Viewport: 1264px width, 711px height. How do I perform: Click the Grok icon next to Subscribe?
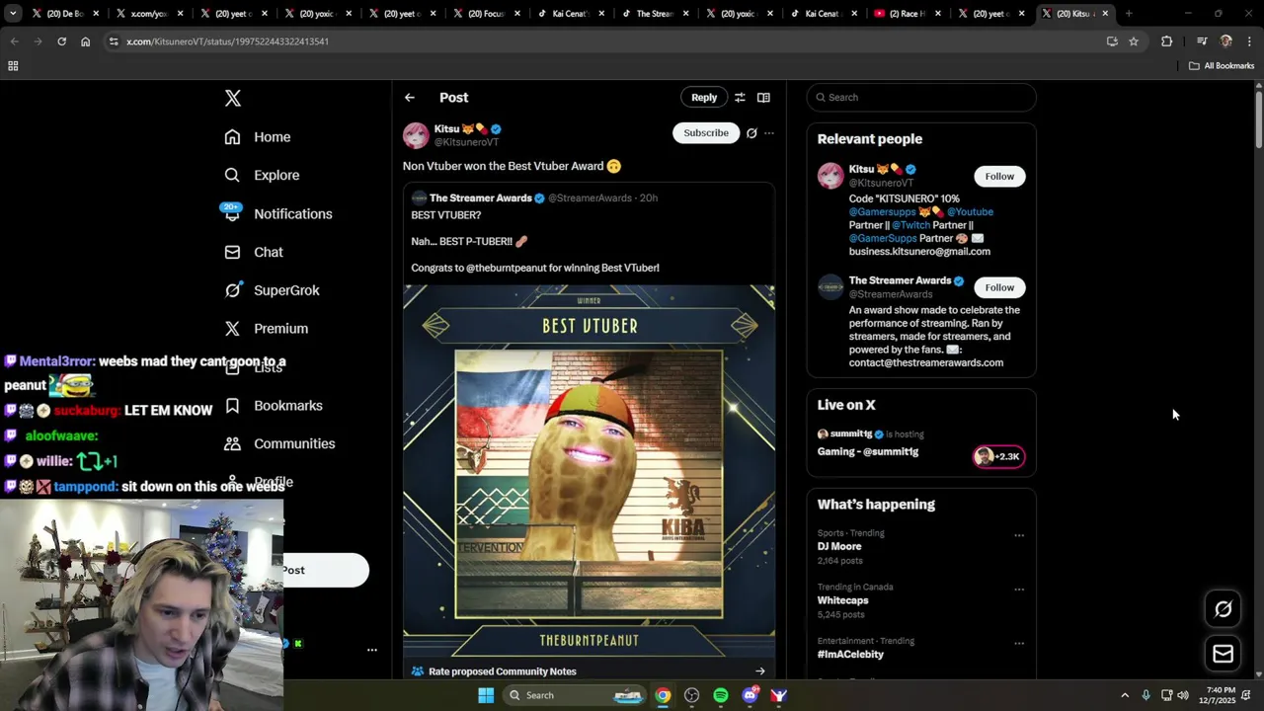coord(751,133)
